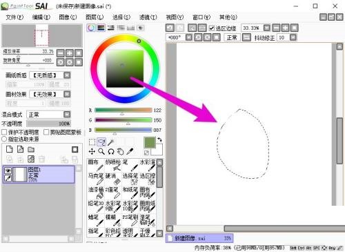This screenshot has width=345, height=252.
Task: Show the color wheel panel
Action: (91, 28)
